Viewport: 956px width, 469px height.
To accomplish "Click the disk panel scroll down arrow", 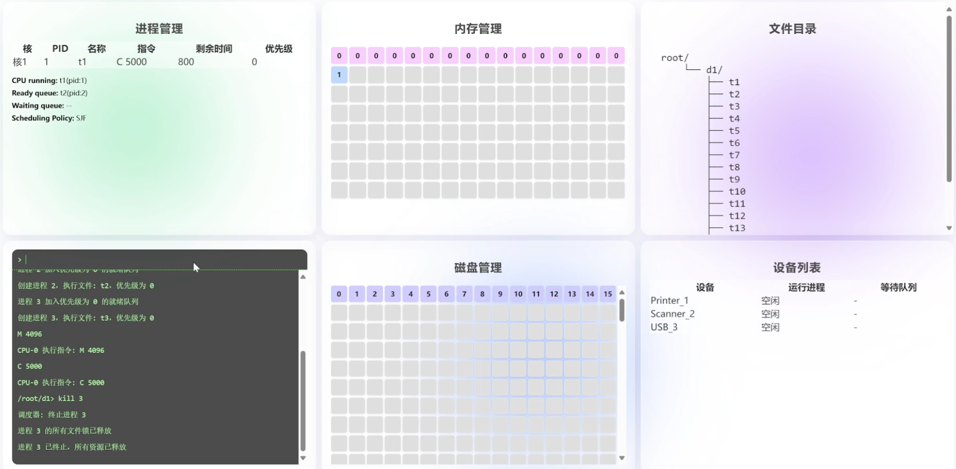I will point(622,458).
